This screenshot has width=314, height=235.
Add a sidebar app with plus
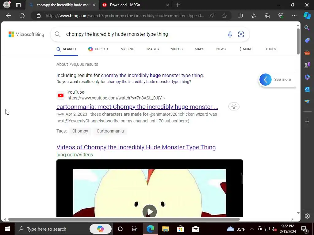point(307,121)
